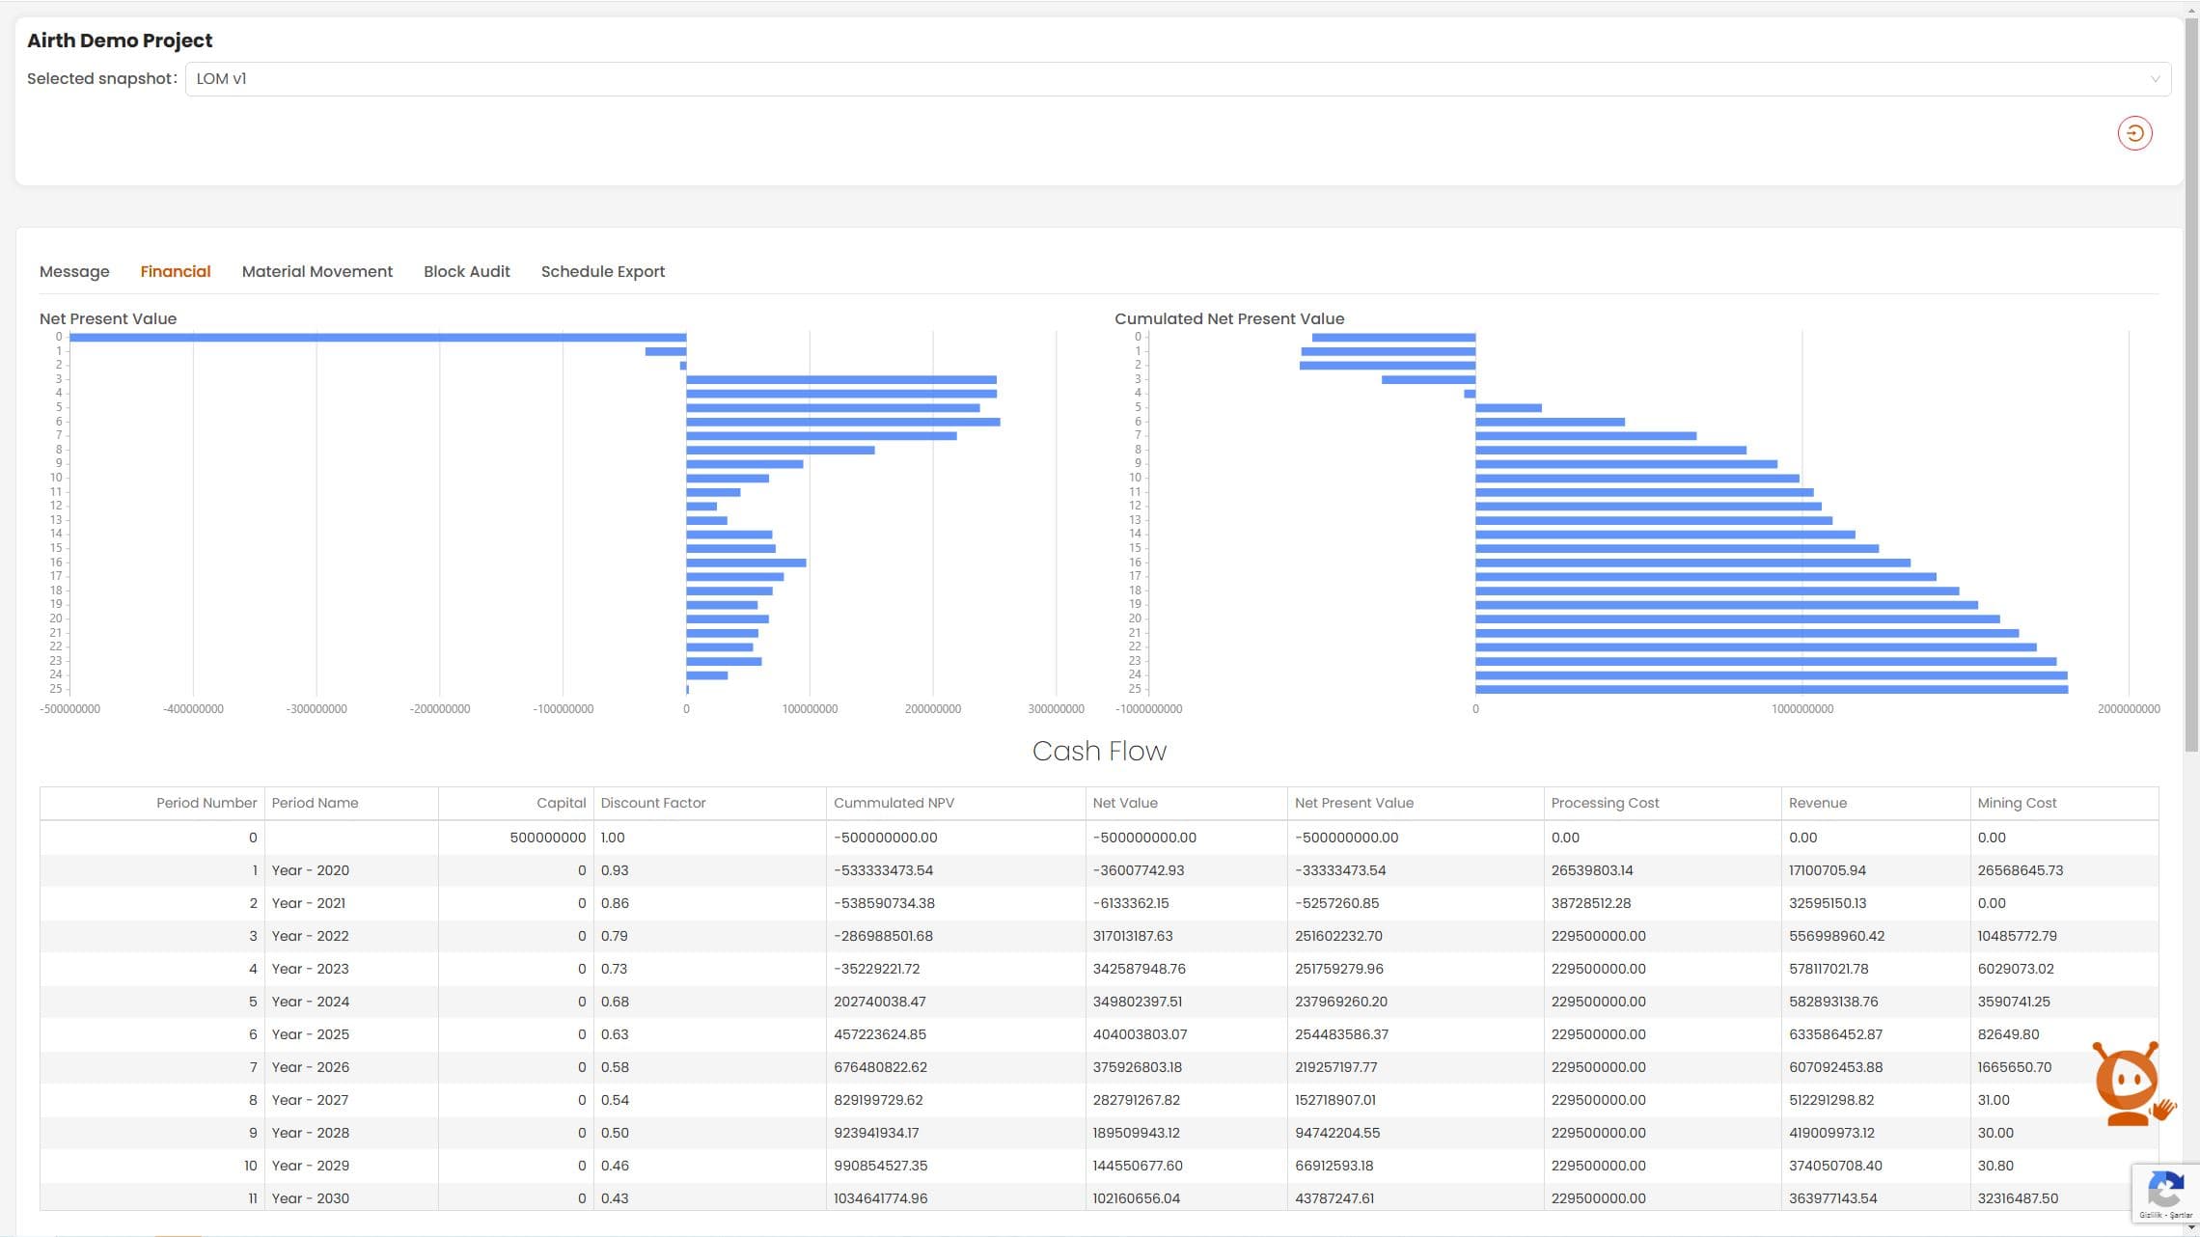This screenshot has height=1237, width=2200.
Task: Select the Year - 2024 table row
Action: pos(311,1002)
